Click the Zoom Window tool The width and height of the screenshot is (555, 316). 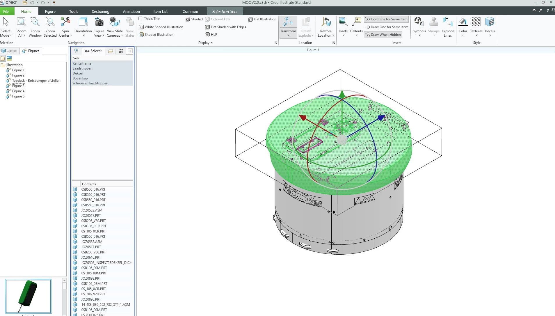tap(35, 27)
